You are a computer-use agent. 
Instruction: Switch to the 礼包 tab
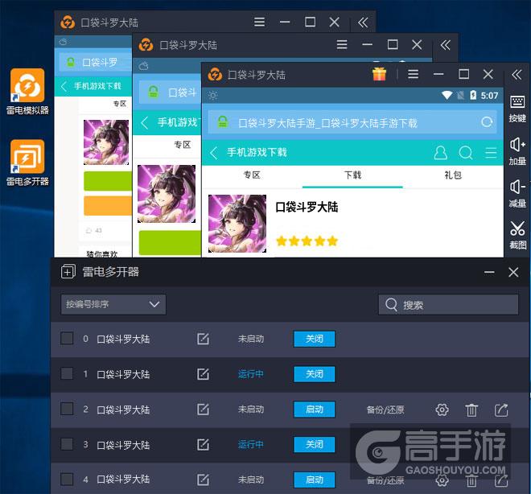[x=453, y=175]
